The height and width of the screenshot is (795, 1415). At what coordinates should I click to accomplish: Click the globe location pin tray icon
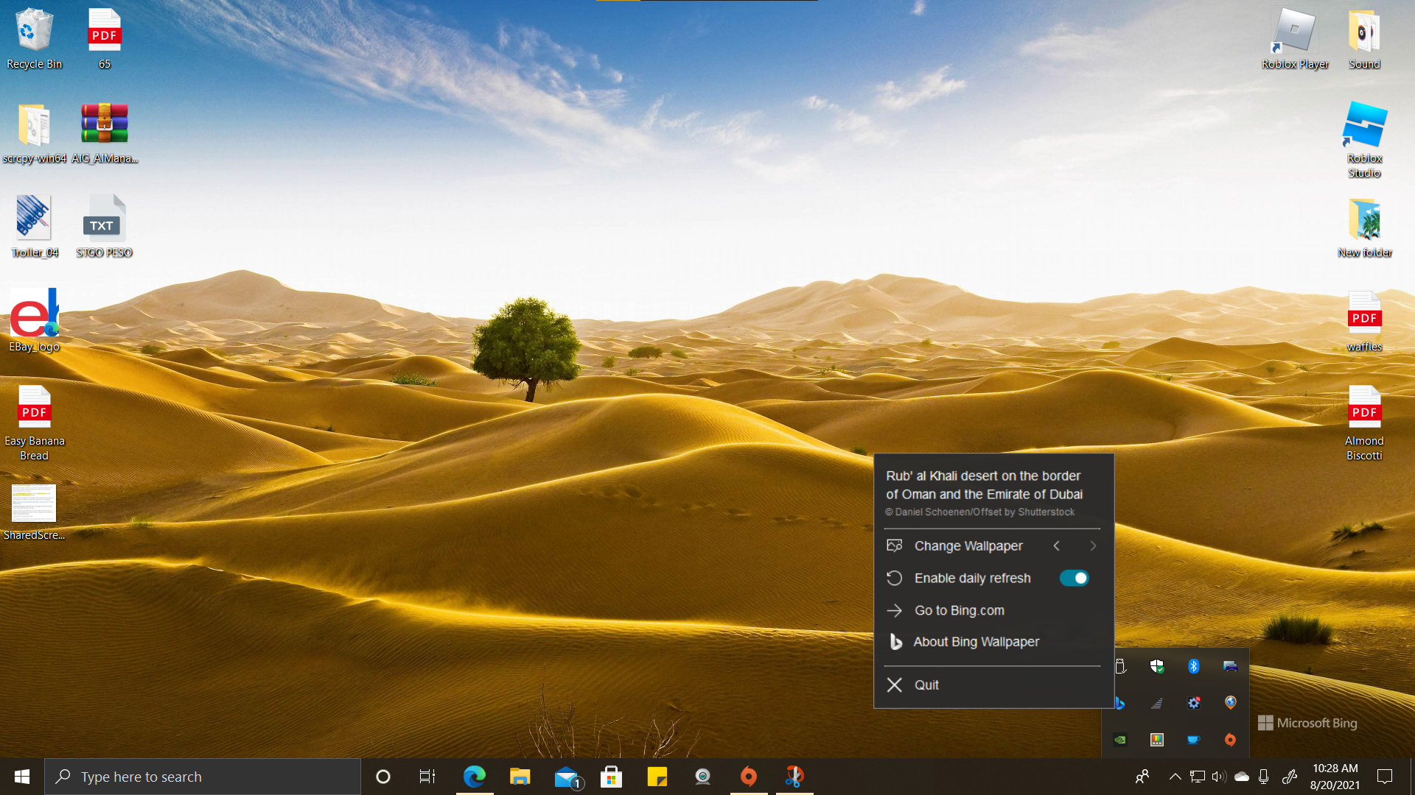pyautogui.click(x=1230, y=703)
